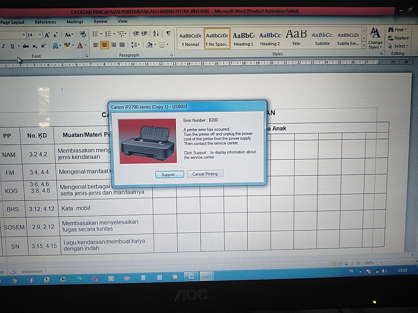418x313 pixels.
Task: Click the Grow Font icon
Action: coord(47,35)
